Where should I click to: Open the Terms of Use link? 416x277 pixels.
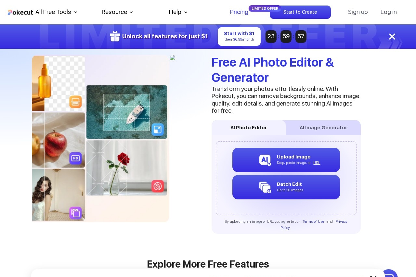click(313, 221)
